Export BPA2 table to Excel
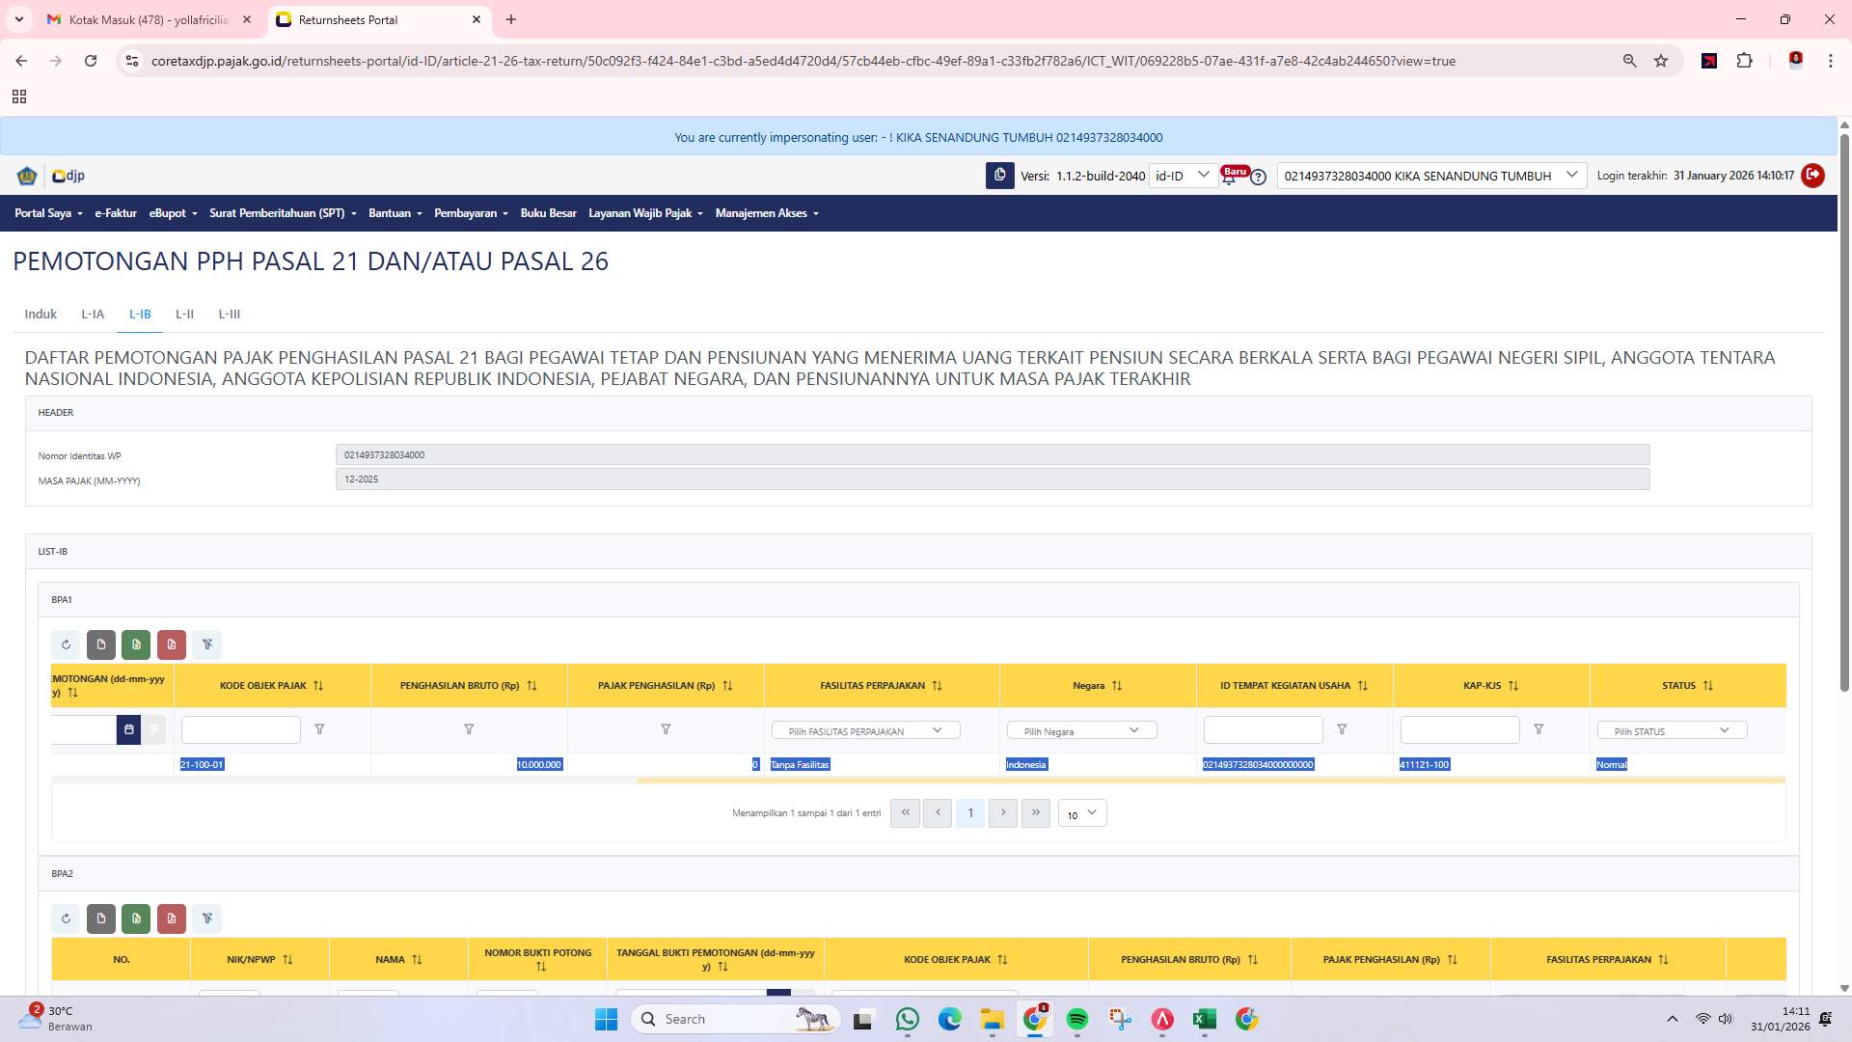 [135, 919]
